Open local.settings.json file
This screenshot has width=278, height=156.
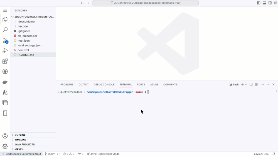33,46
